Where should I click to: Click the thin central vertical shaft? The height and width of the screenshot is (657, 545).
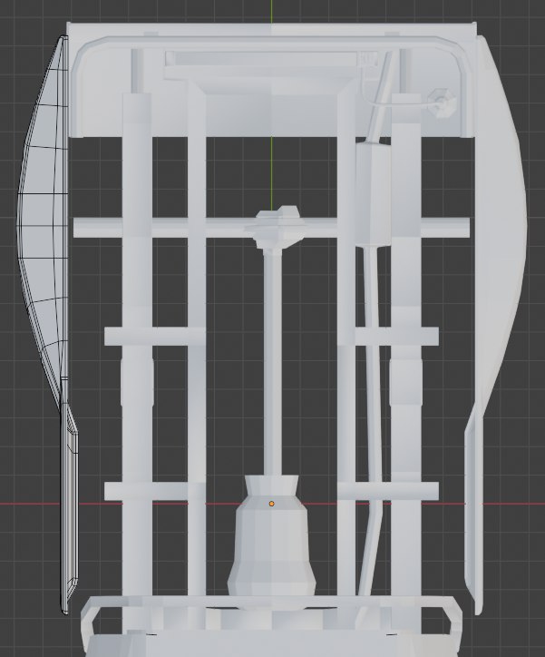tap(271, 363)
